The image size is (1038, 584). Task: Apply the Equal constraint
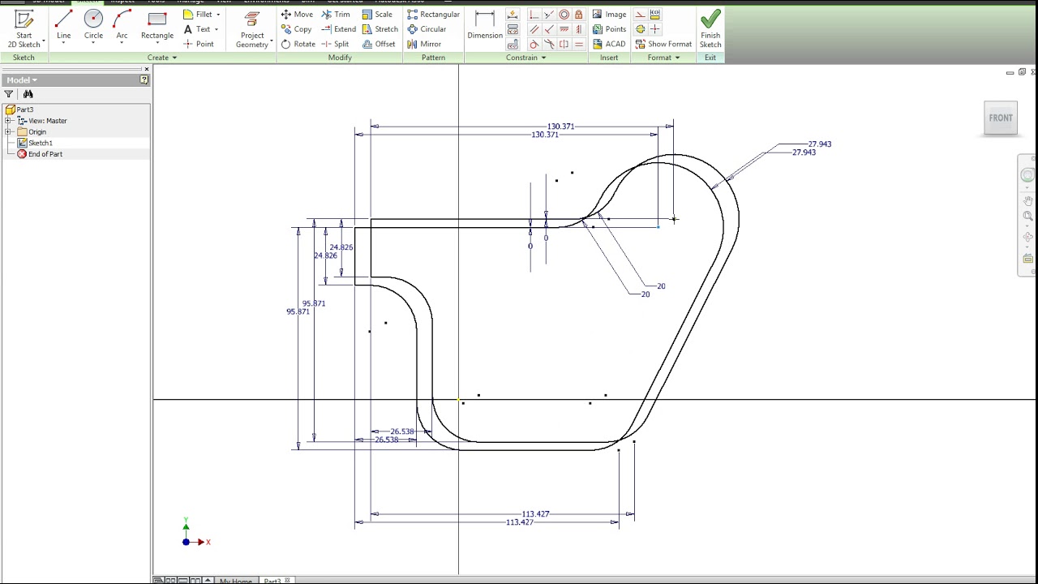(x=579, y=44)
